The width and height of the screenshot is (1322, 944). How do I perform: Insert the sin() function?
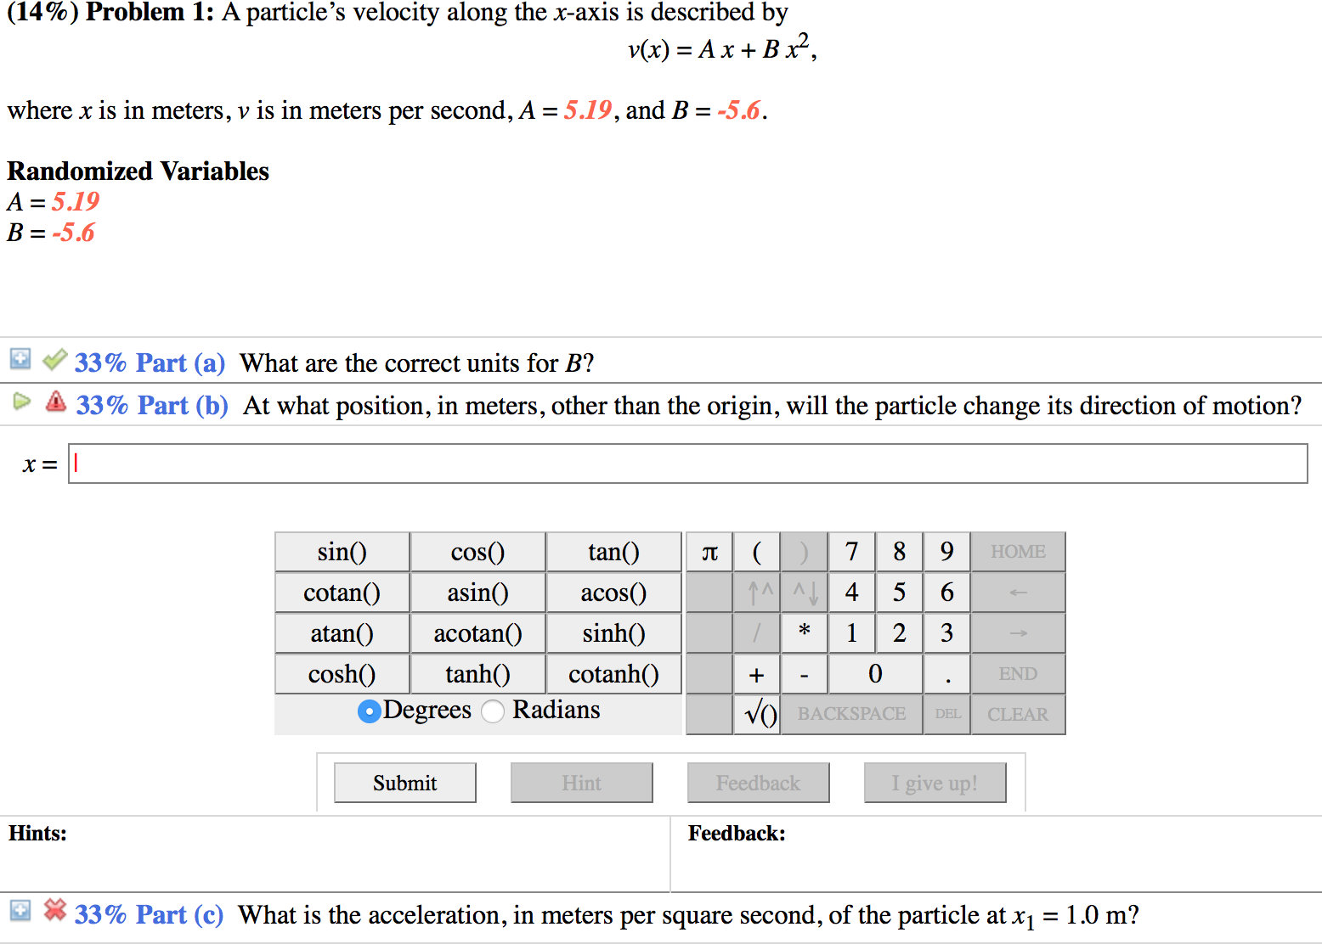pos(342,551)
